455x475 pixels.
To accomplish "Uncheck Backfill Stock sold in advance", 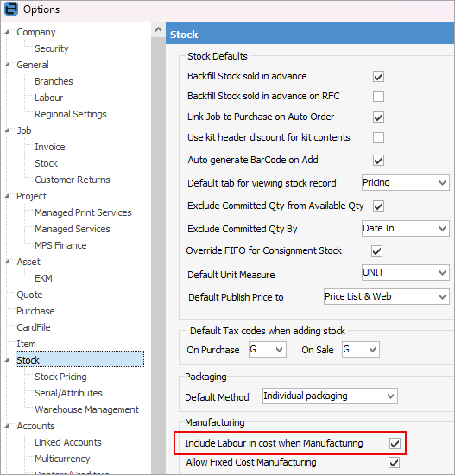I will point(378,76).
